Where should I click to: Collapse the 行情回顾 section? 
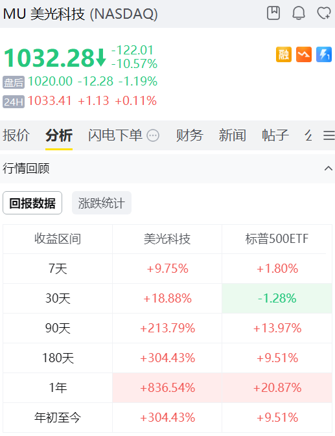point(329,168)
